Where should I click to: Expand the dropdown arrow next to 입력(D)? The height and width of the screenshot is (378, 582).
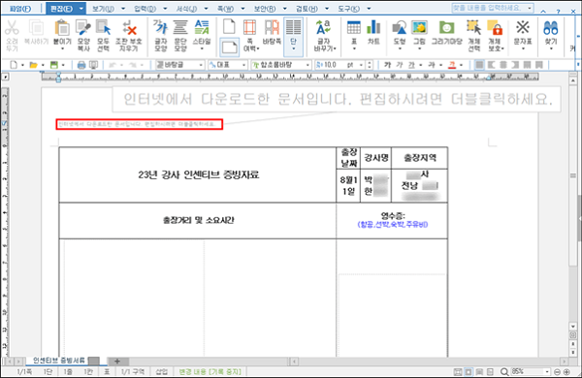tap(165, 9)
